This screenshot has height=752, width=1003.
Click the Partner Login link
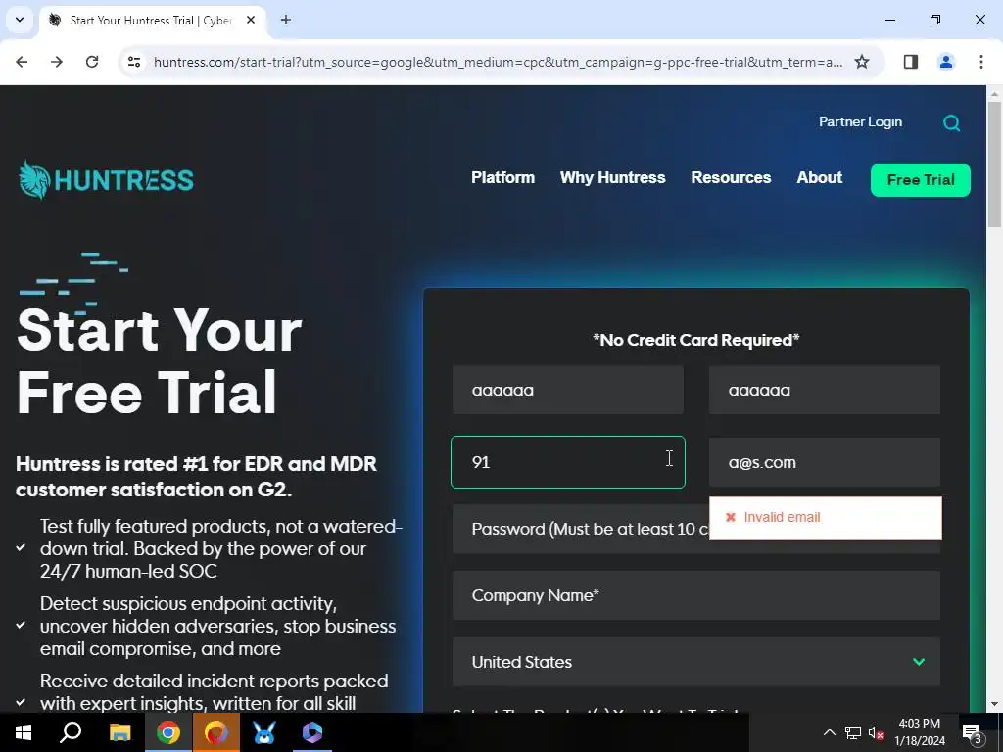860,122
